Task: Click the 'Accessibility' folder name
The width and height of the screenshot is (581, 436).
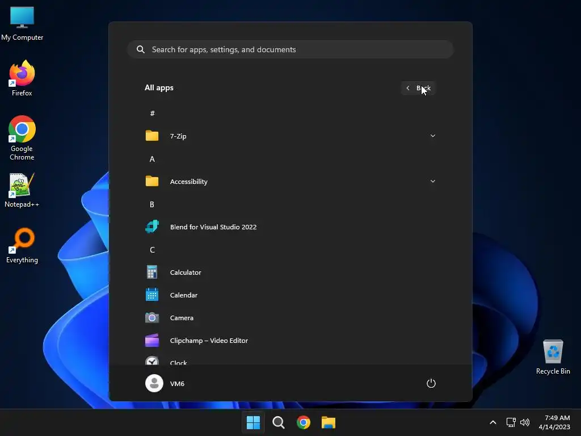Action: (x=188, y=181)
